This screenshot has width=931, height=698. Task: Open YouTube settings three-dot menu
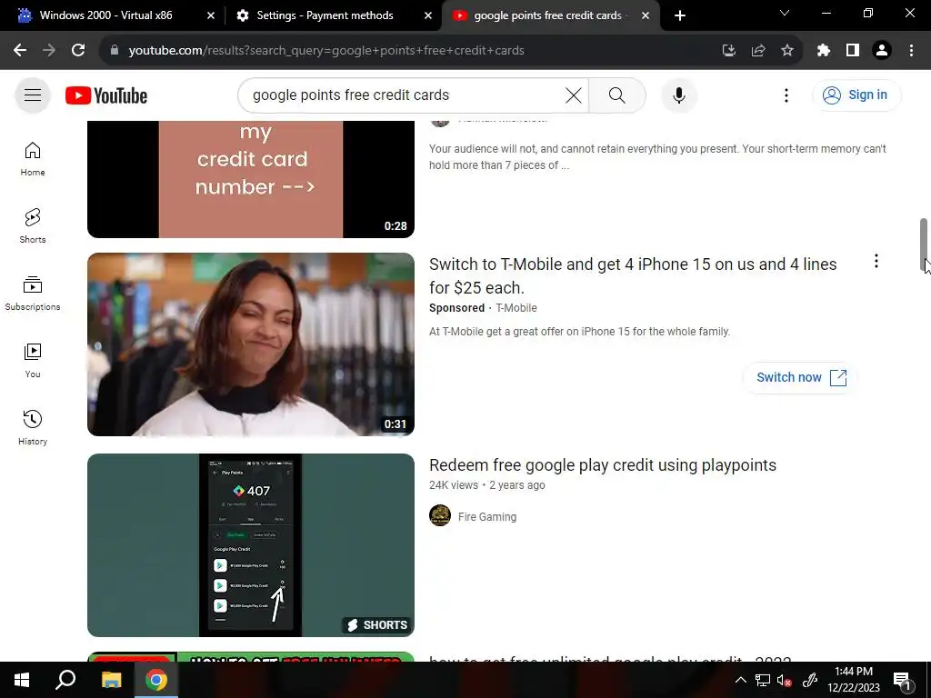[x=786, y=95]
